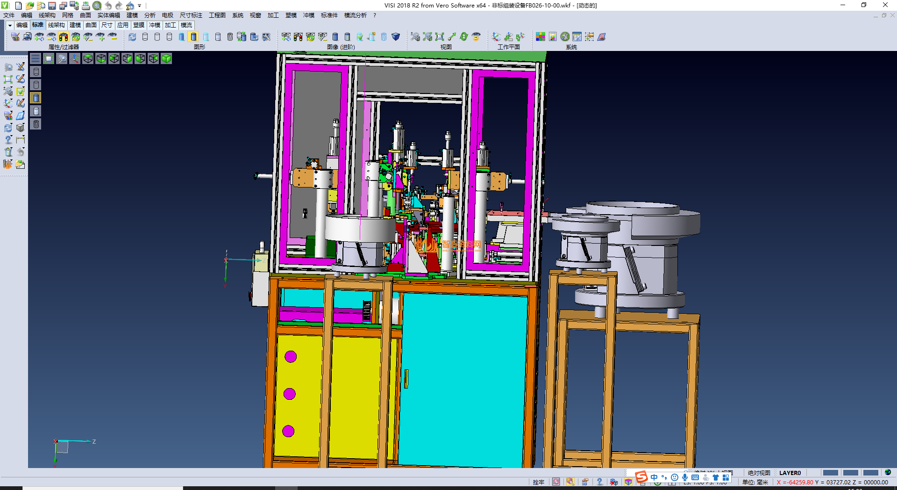Open the 分析 menu
This screenshot has height=490, width=897.
coord(149,15)
